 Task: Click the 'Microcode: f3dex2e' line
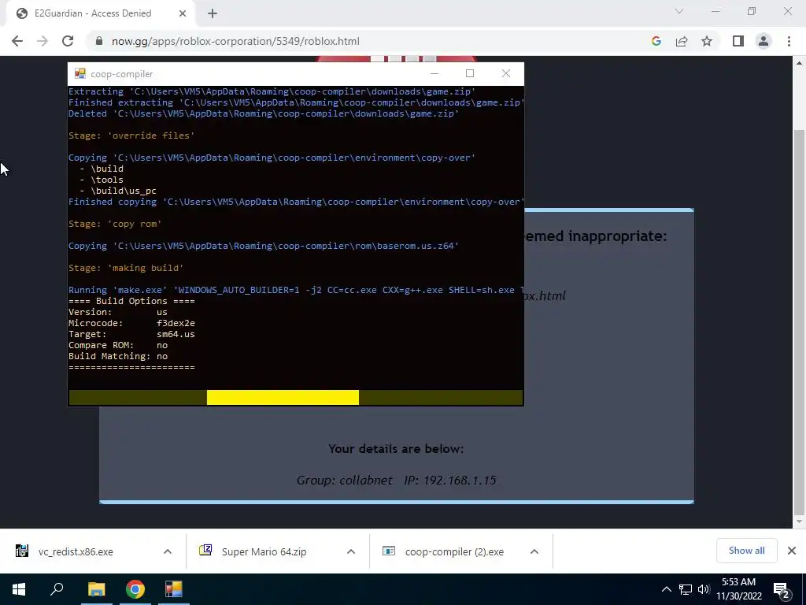[131, 323]
